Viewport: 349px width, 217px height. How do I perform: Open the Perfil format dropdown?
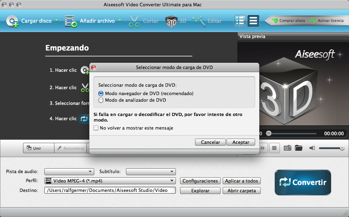pyautogui.click(x=110, y=181)
